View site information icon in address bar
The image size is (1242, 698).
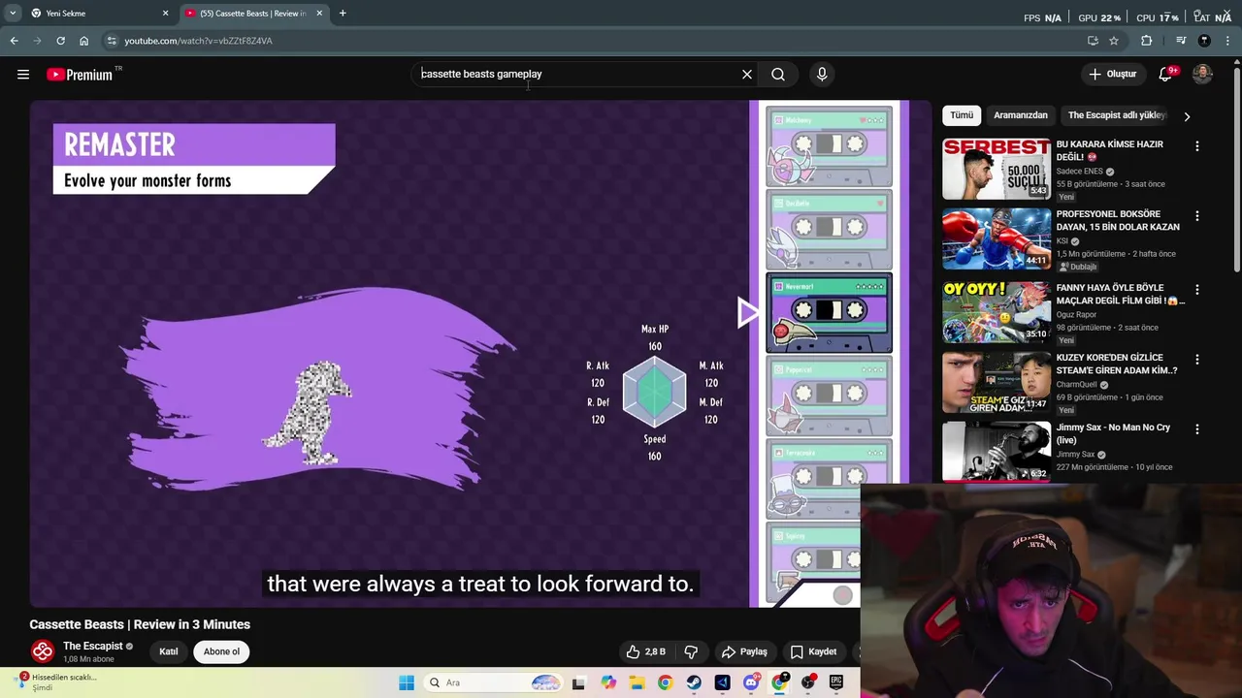click(x=112, y=41)
